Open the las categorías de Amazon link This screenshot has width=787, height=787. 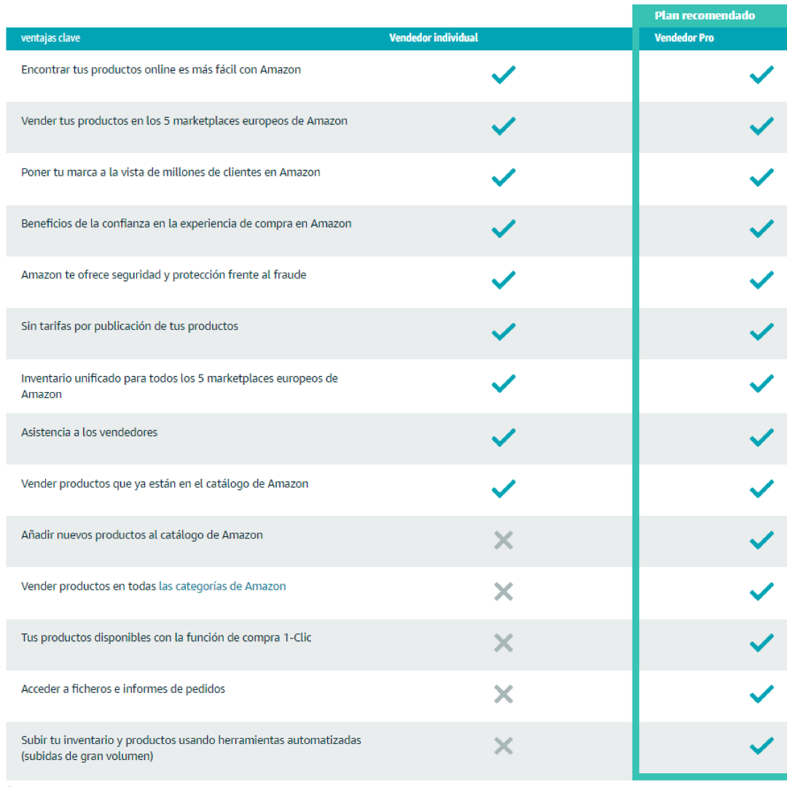pos(222,586)
